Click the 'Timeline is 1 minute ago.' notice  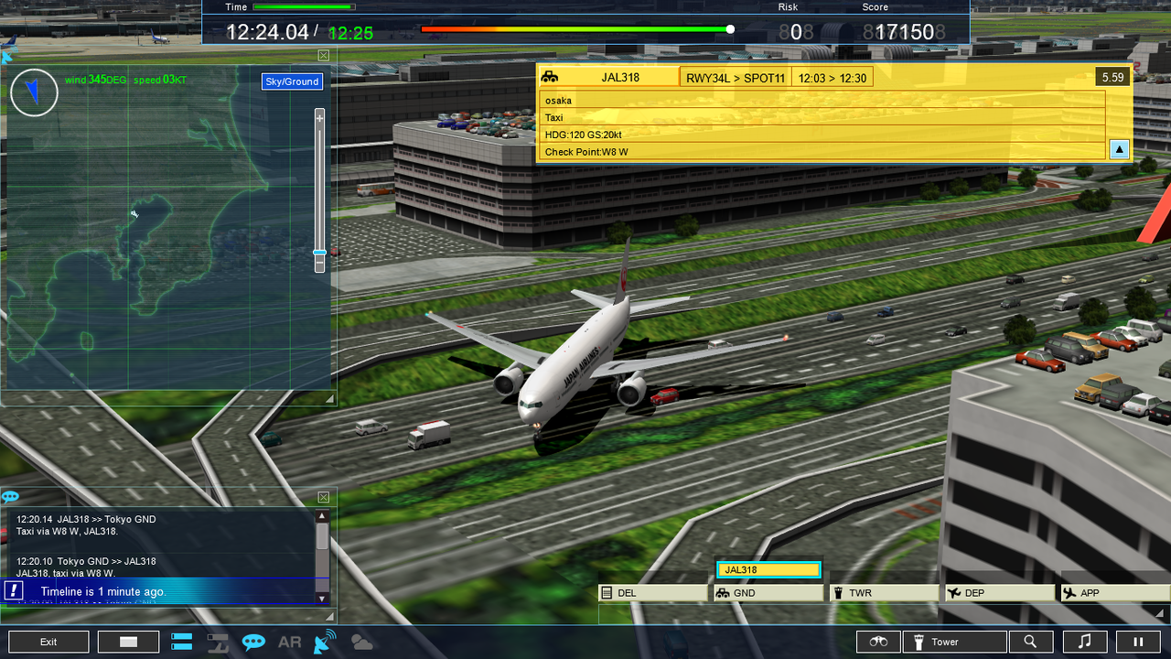tap(103, 592)
